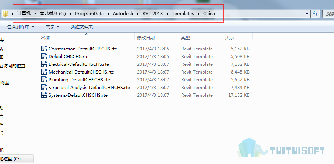Click the 新建文件夹 button
This screenshot has width=334, height=164.
point(82,26)
